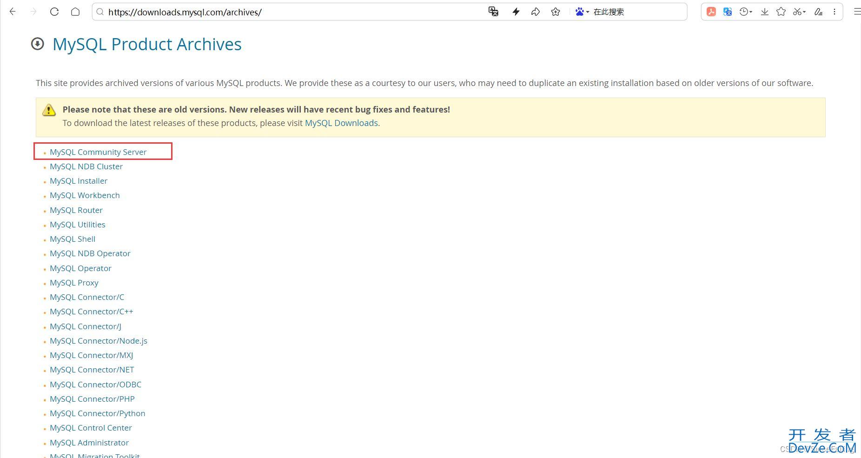Open MySQL Installer archive link
This screenshot has width=861, height=458.
tap(79, 181)
